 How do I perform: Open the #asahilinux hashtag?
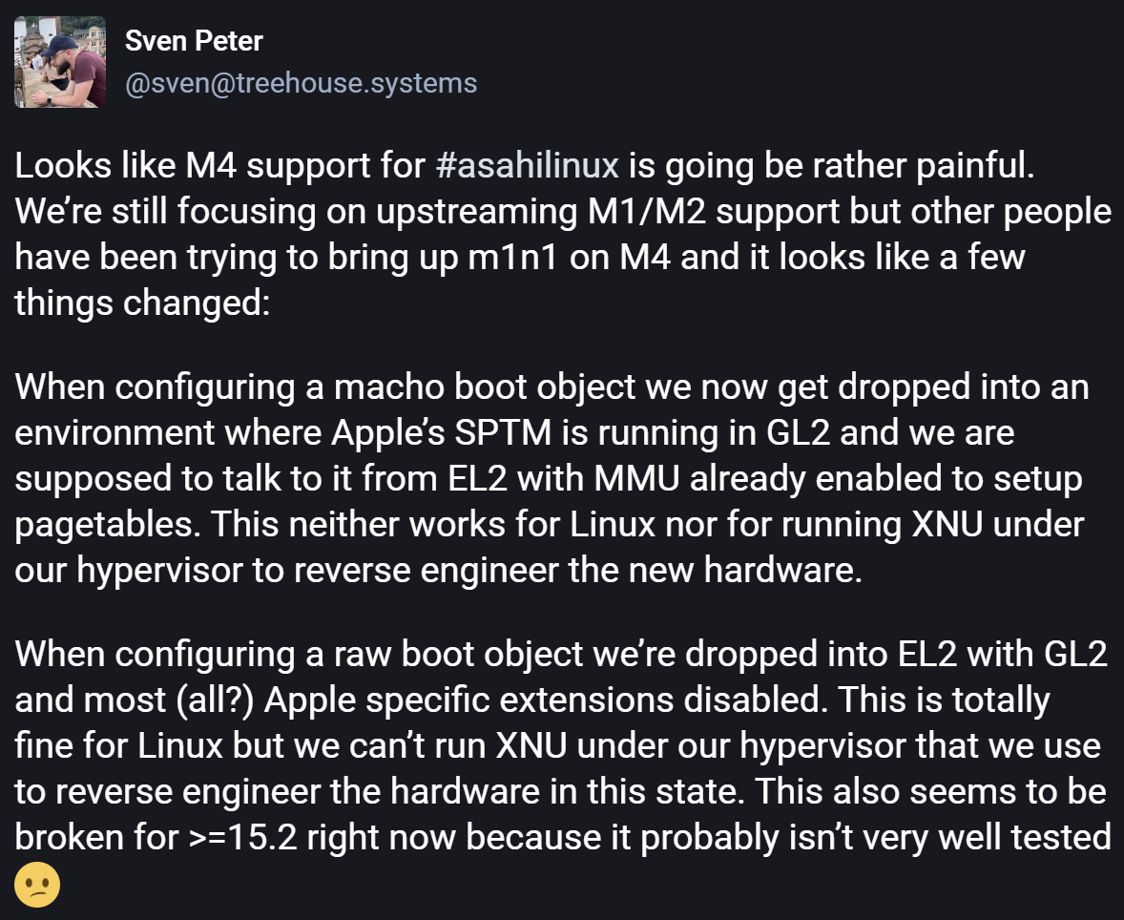coord(527,166)
